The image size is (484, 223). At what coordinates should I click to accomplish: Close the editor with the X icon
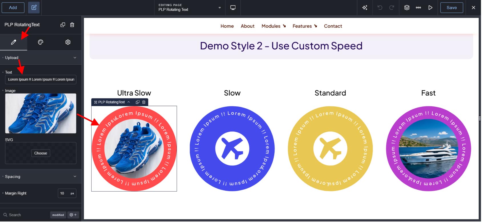tap(473, 8)
